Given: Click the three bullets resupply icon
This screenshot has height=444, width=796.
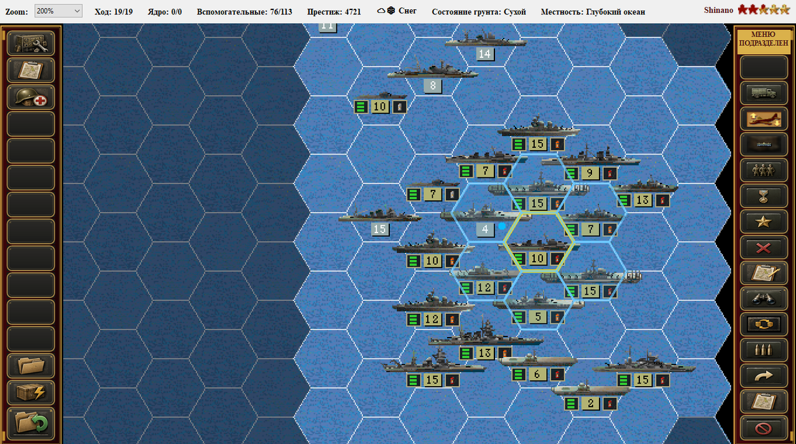Looking at the screenshot, I should click(x=764, y=350).
